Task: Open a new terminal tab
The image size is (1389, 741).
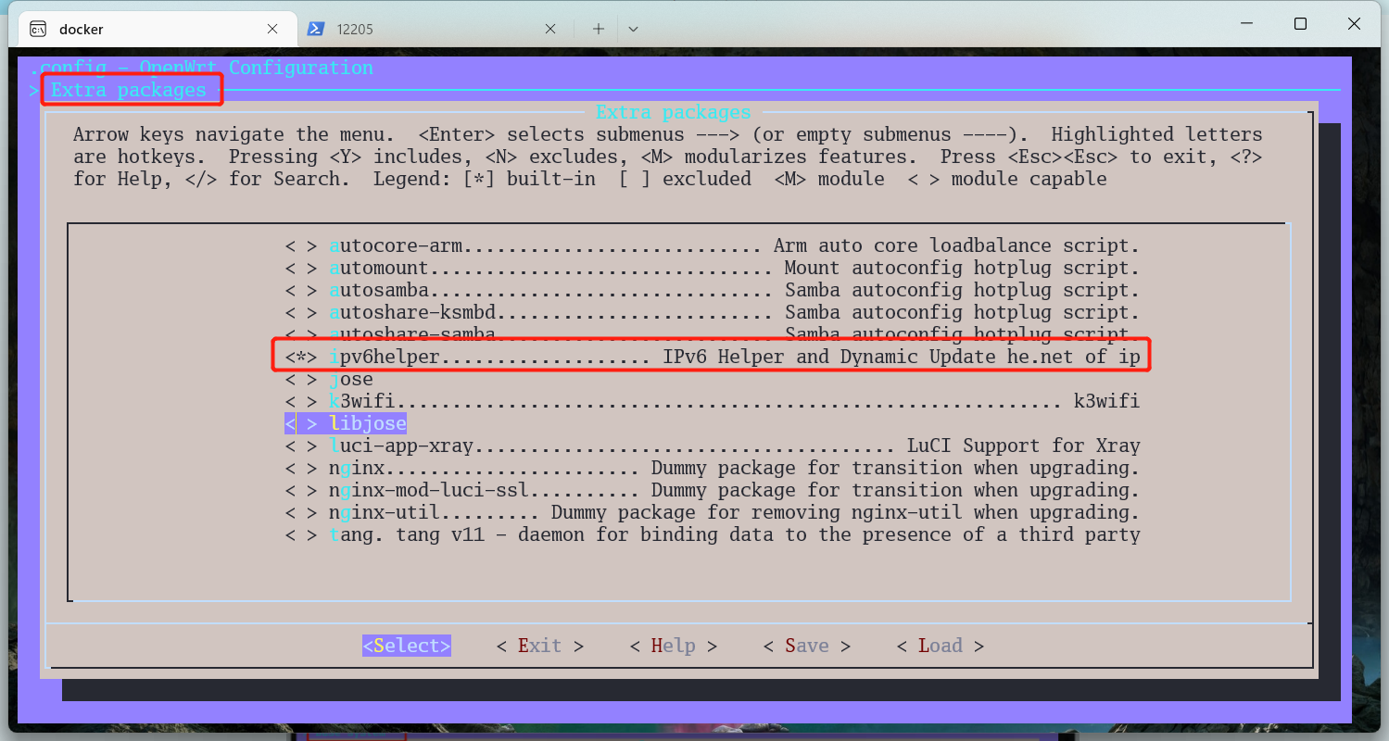Action: (599, 29)
